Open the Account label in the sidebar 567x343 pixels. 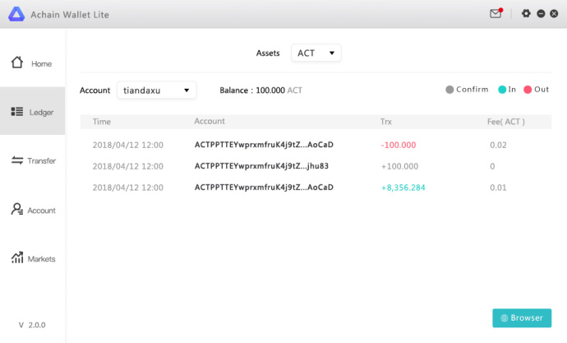coord(42,211)
